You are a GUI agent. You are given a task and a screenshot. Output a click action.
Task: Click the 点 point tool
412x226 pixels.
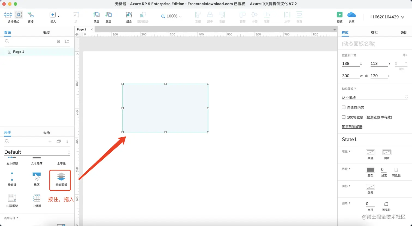click(76, 15)
